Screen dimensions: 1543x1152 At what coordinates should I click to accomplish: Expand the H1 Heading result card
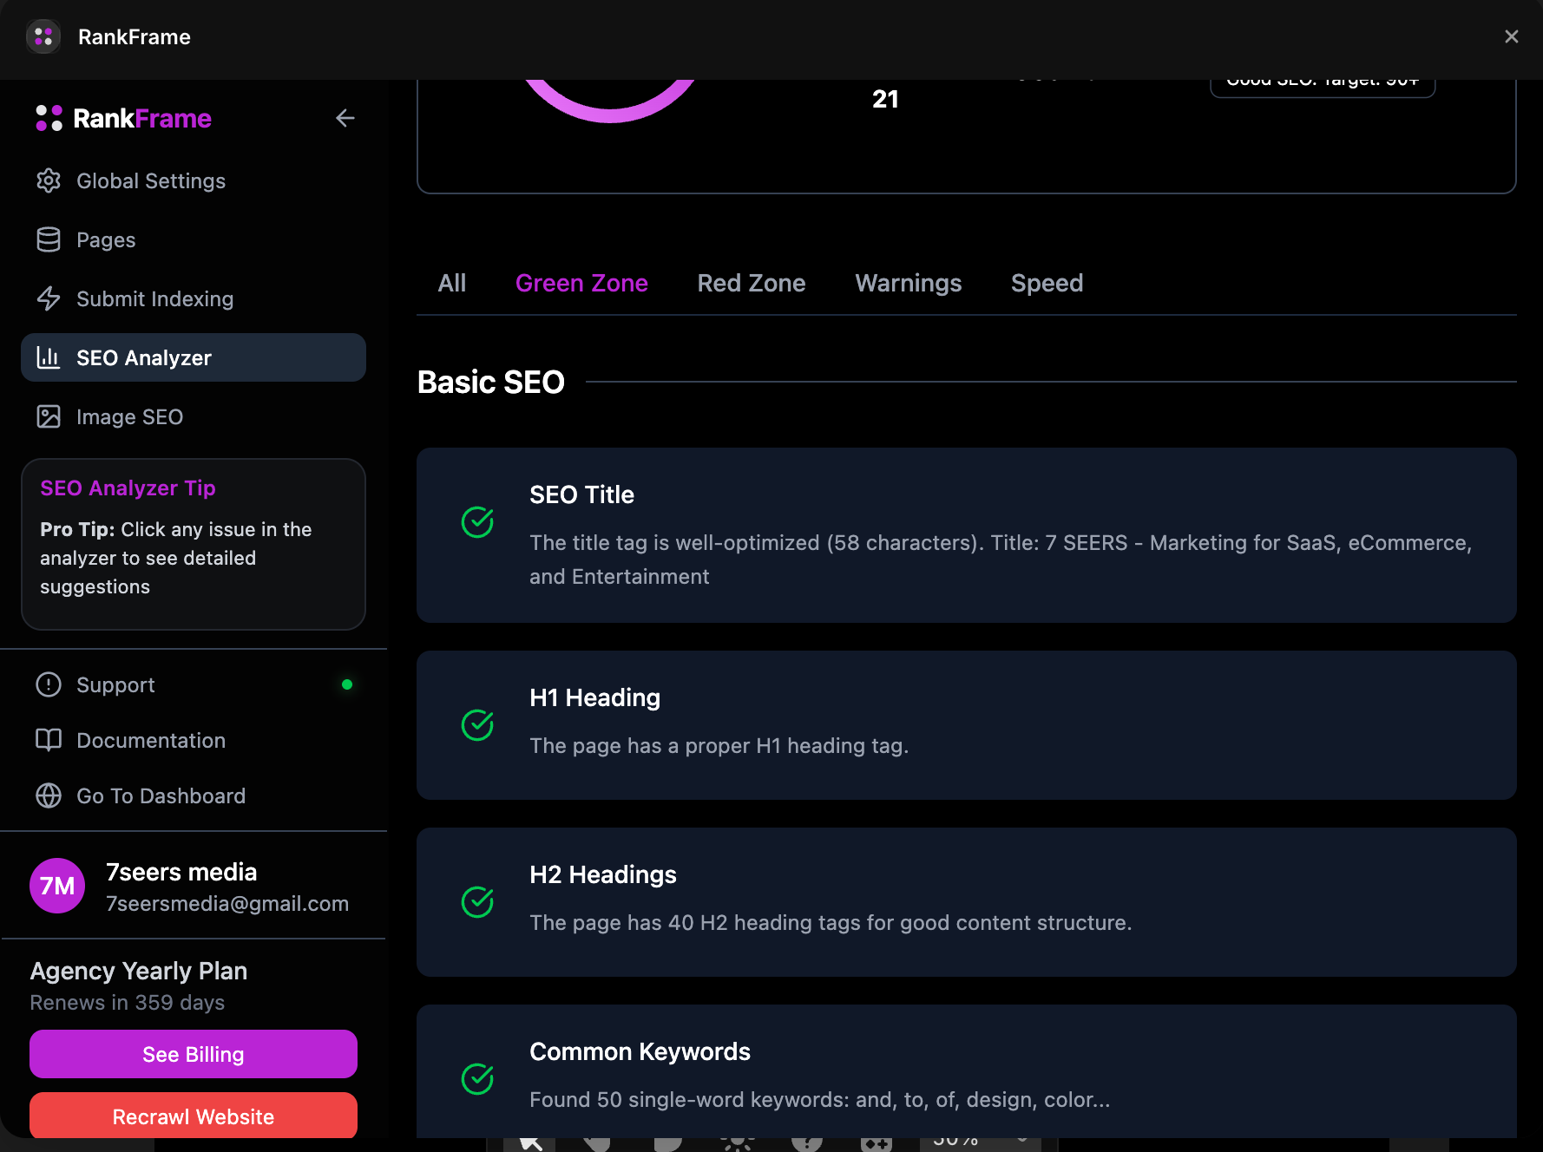(966, 724)
